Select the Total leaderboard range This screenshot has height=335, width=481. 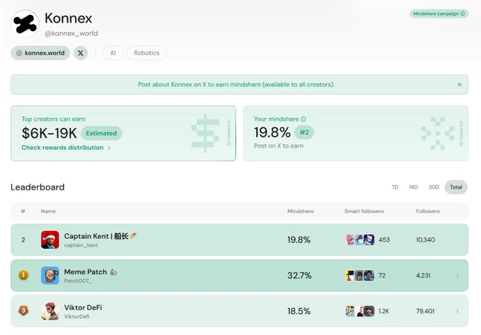pos(456,187)
